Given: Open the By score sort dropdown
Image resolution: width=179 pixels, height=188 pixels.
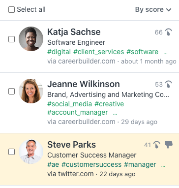Looking at the screenshot, I should click(153, 9).
